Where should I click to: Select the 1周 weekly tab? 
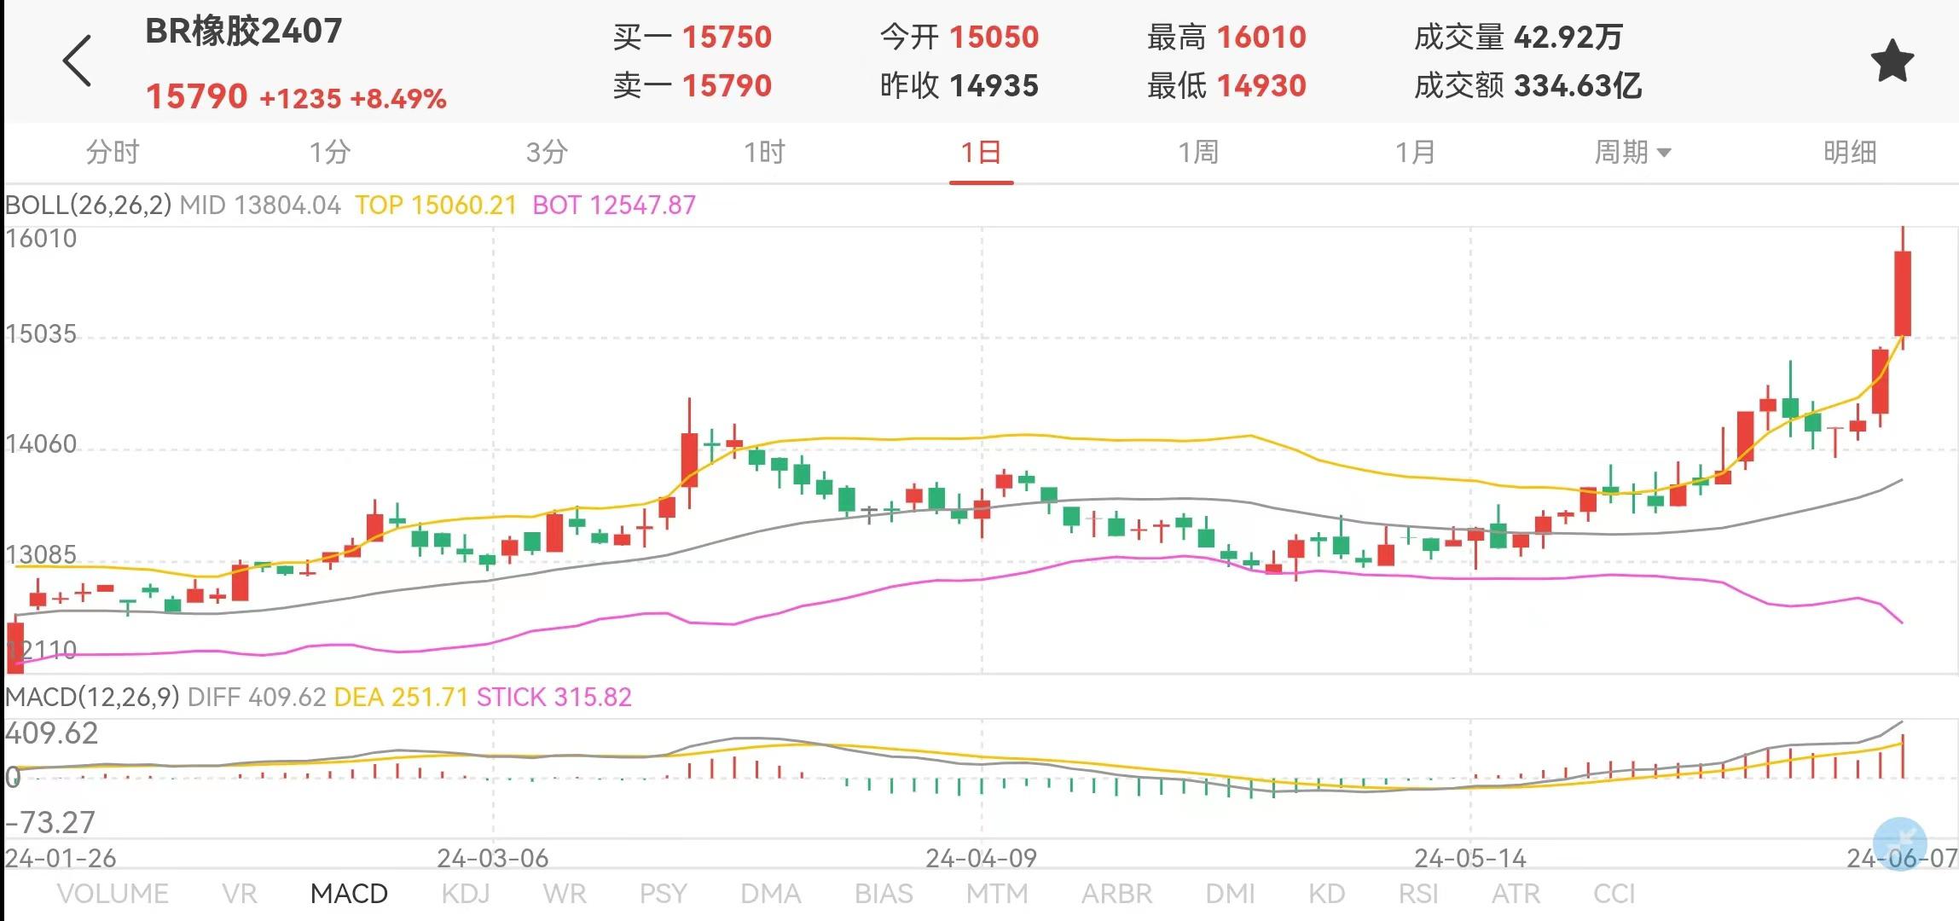coord(1198,153)
